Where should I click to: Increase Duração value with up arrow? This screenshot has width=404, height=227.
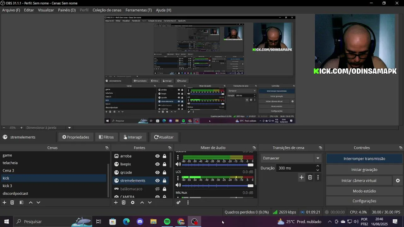pyautogui.click(x=318, y=166)
